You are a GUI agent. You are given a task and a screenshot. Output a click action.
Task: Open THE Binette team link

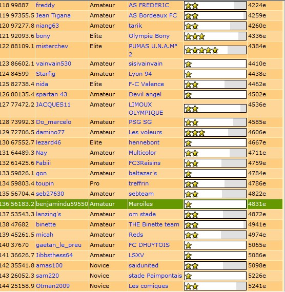click(154, 224)
